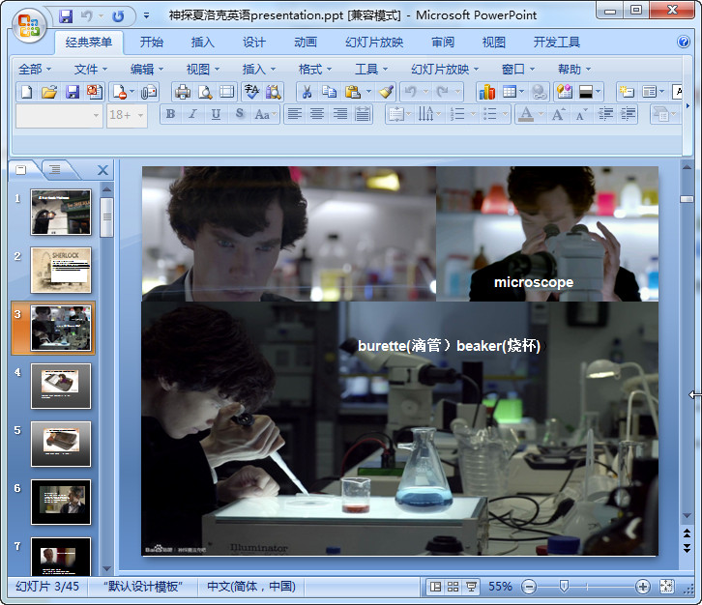Align text left
Viewport: 702px width, 605px height.
tap(294, 115)
